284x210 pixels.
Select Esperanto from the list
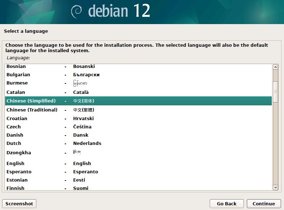pyautogui.click(x=138, y=172)
